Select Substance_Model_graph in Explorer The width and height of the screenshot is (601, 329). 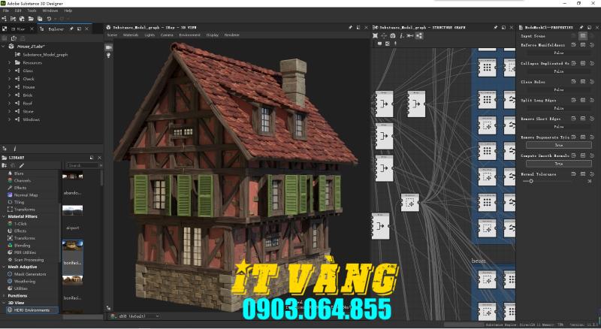coord(45,54)
